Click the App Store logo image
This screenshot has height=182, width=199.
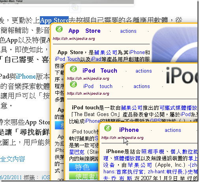point(175,44)
